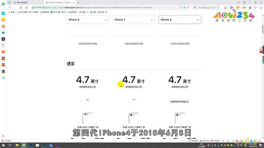Close the iPhone comparison tab

click(x=74, y=3)
